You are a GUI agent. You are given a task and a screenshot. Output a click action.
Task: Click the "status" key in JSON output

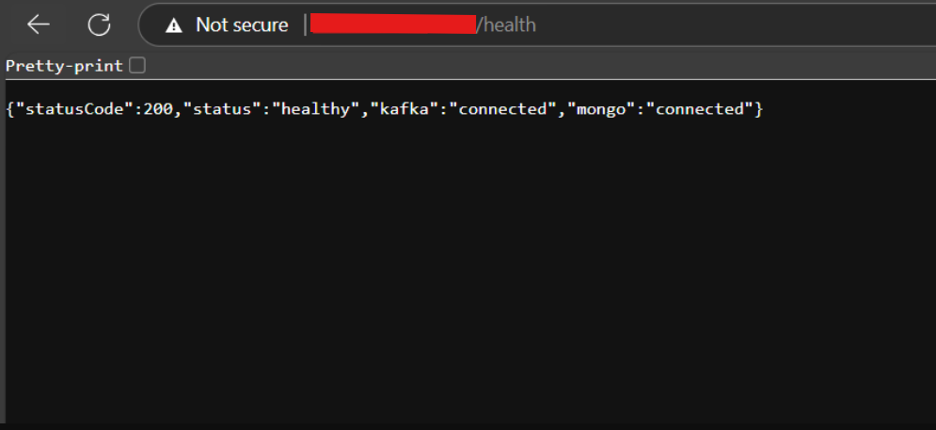(x=223, y=109)
